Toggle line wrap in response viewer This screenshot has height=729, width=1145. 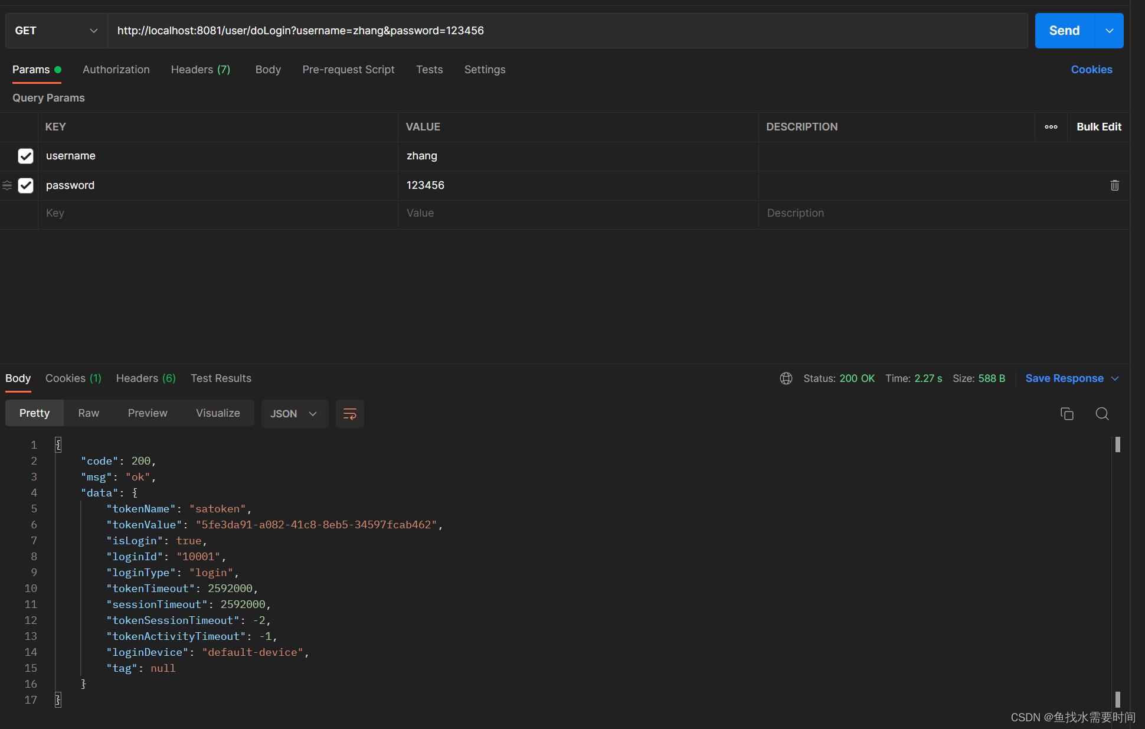[349, 414]
